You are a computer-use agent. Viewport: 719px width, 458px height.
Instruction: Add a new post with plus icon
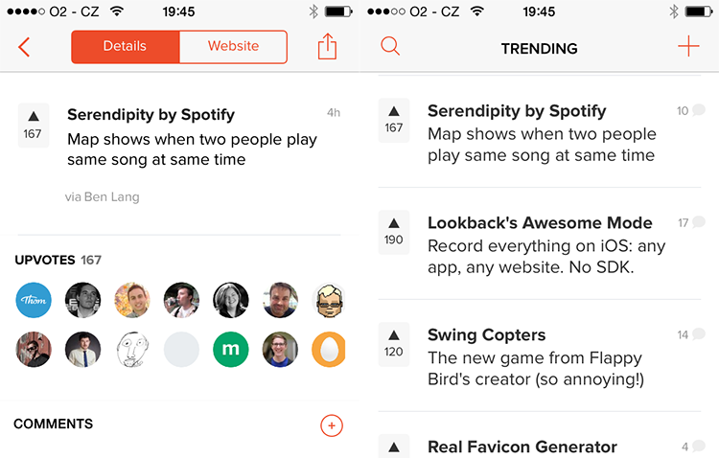688,46
